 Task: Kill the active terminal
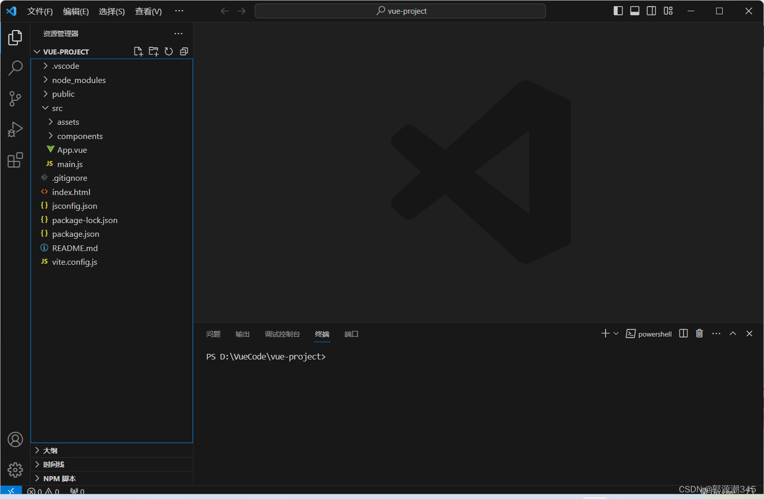pos(699,333)
